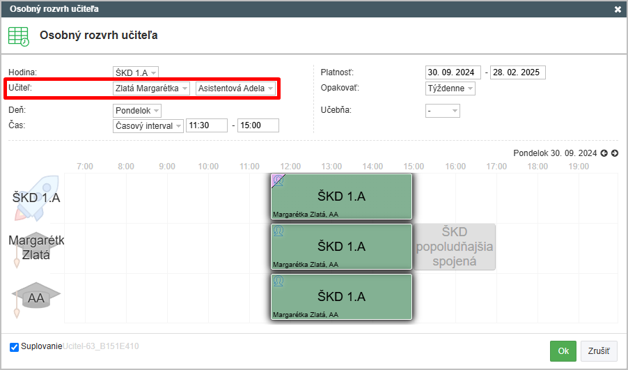
Task: Close the Osobný rozvrh učiteľa dialog
Action: click(618, 9)
